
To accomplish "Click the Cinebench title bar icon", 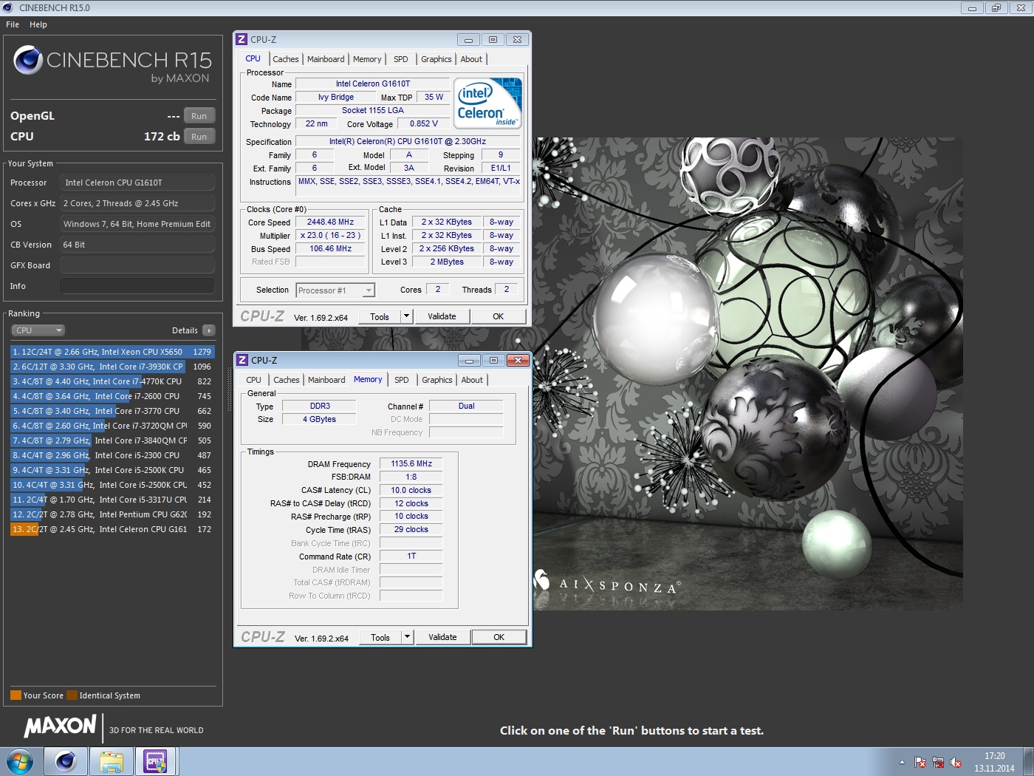I will (8, 7).
